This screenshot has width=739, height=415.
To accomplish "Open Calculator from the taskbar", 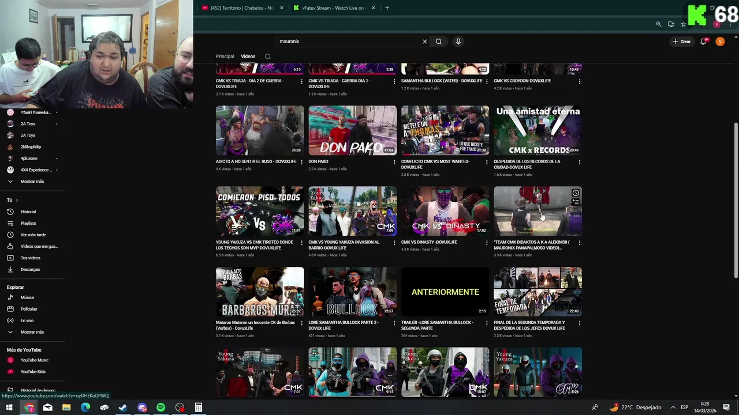I will [x=199, y=408].
